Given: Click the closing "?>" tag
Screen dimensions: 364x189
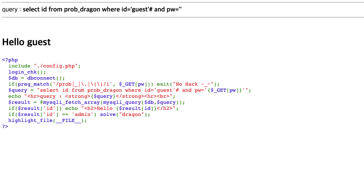Looking at the screenshot, I should [5, 126].
